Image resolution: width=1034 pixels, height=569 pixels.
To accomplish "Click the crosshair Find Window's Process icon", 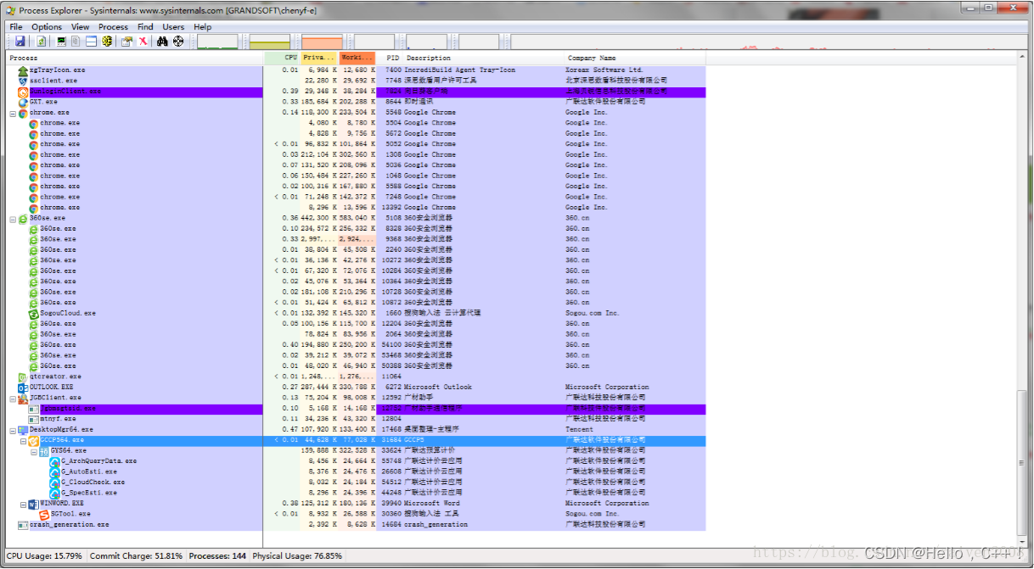I will point(178,41).
